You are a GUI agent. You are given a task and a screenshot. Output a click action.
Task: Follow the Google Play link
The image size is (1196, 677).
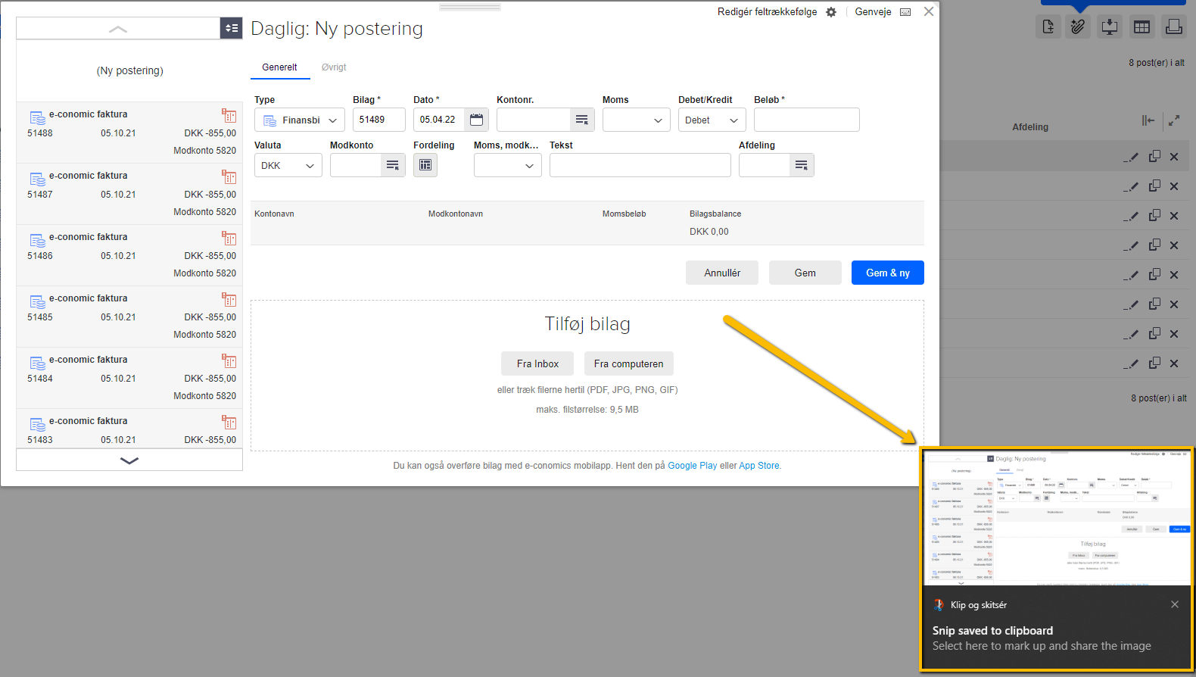tap(692, 466)
